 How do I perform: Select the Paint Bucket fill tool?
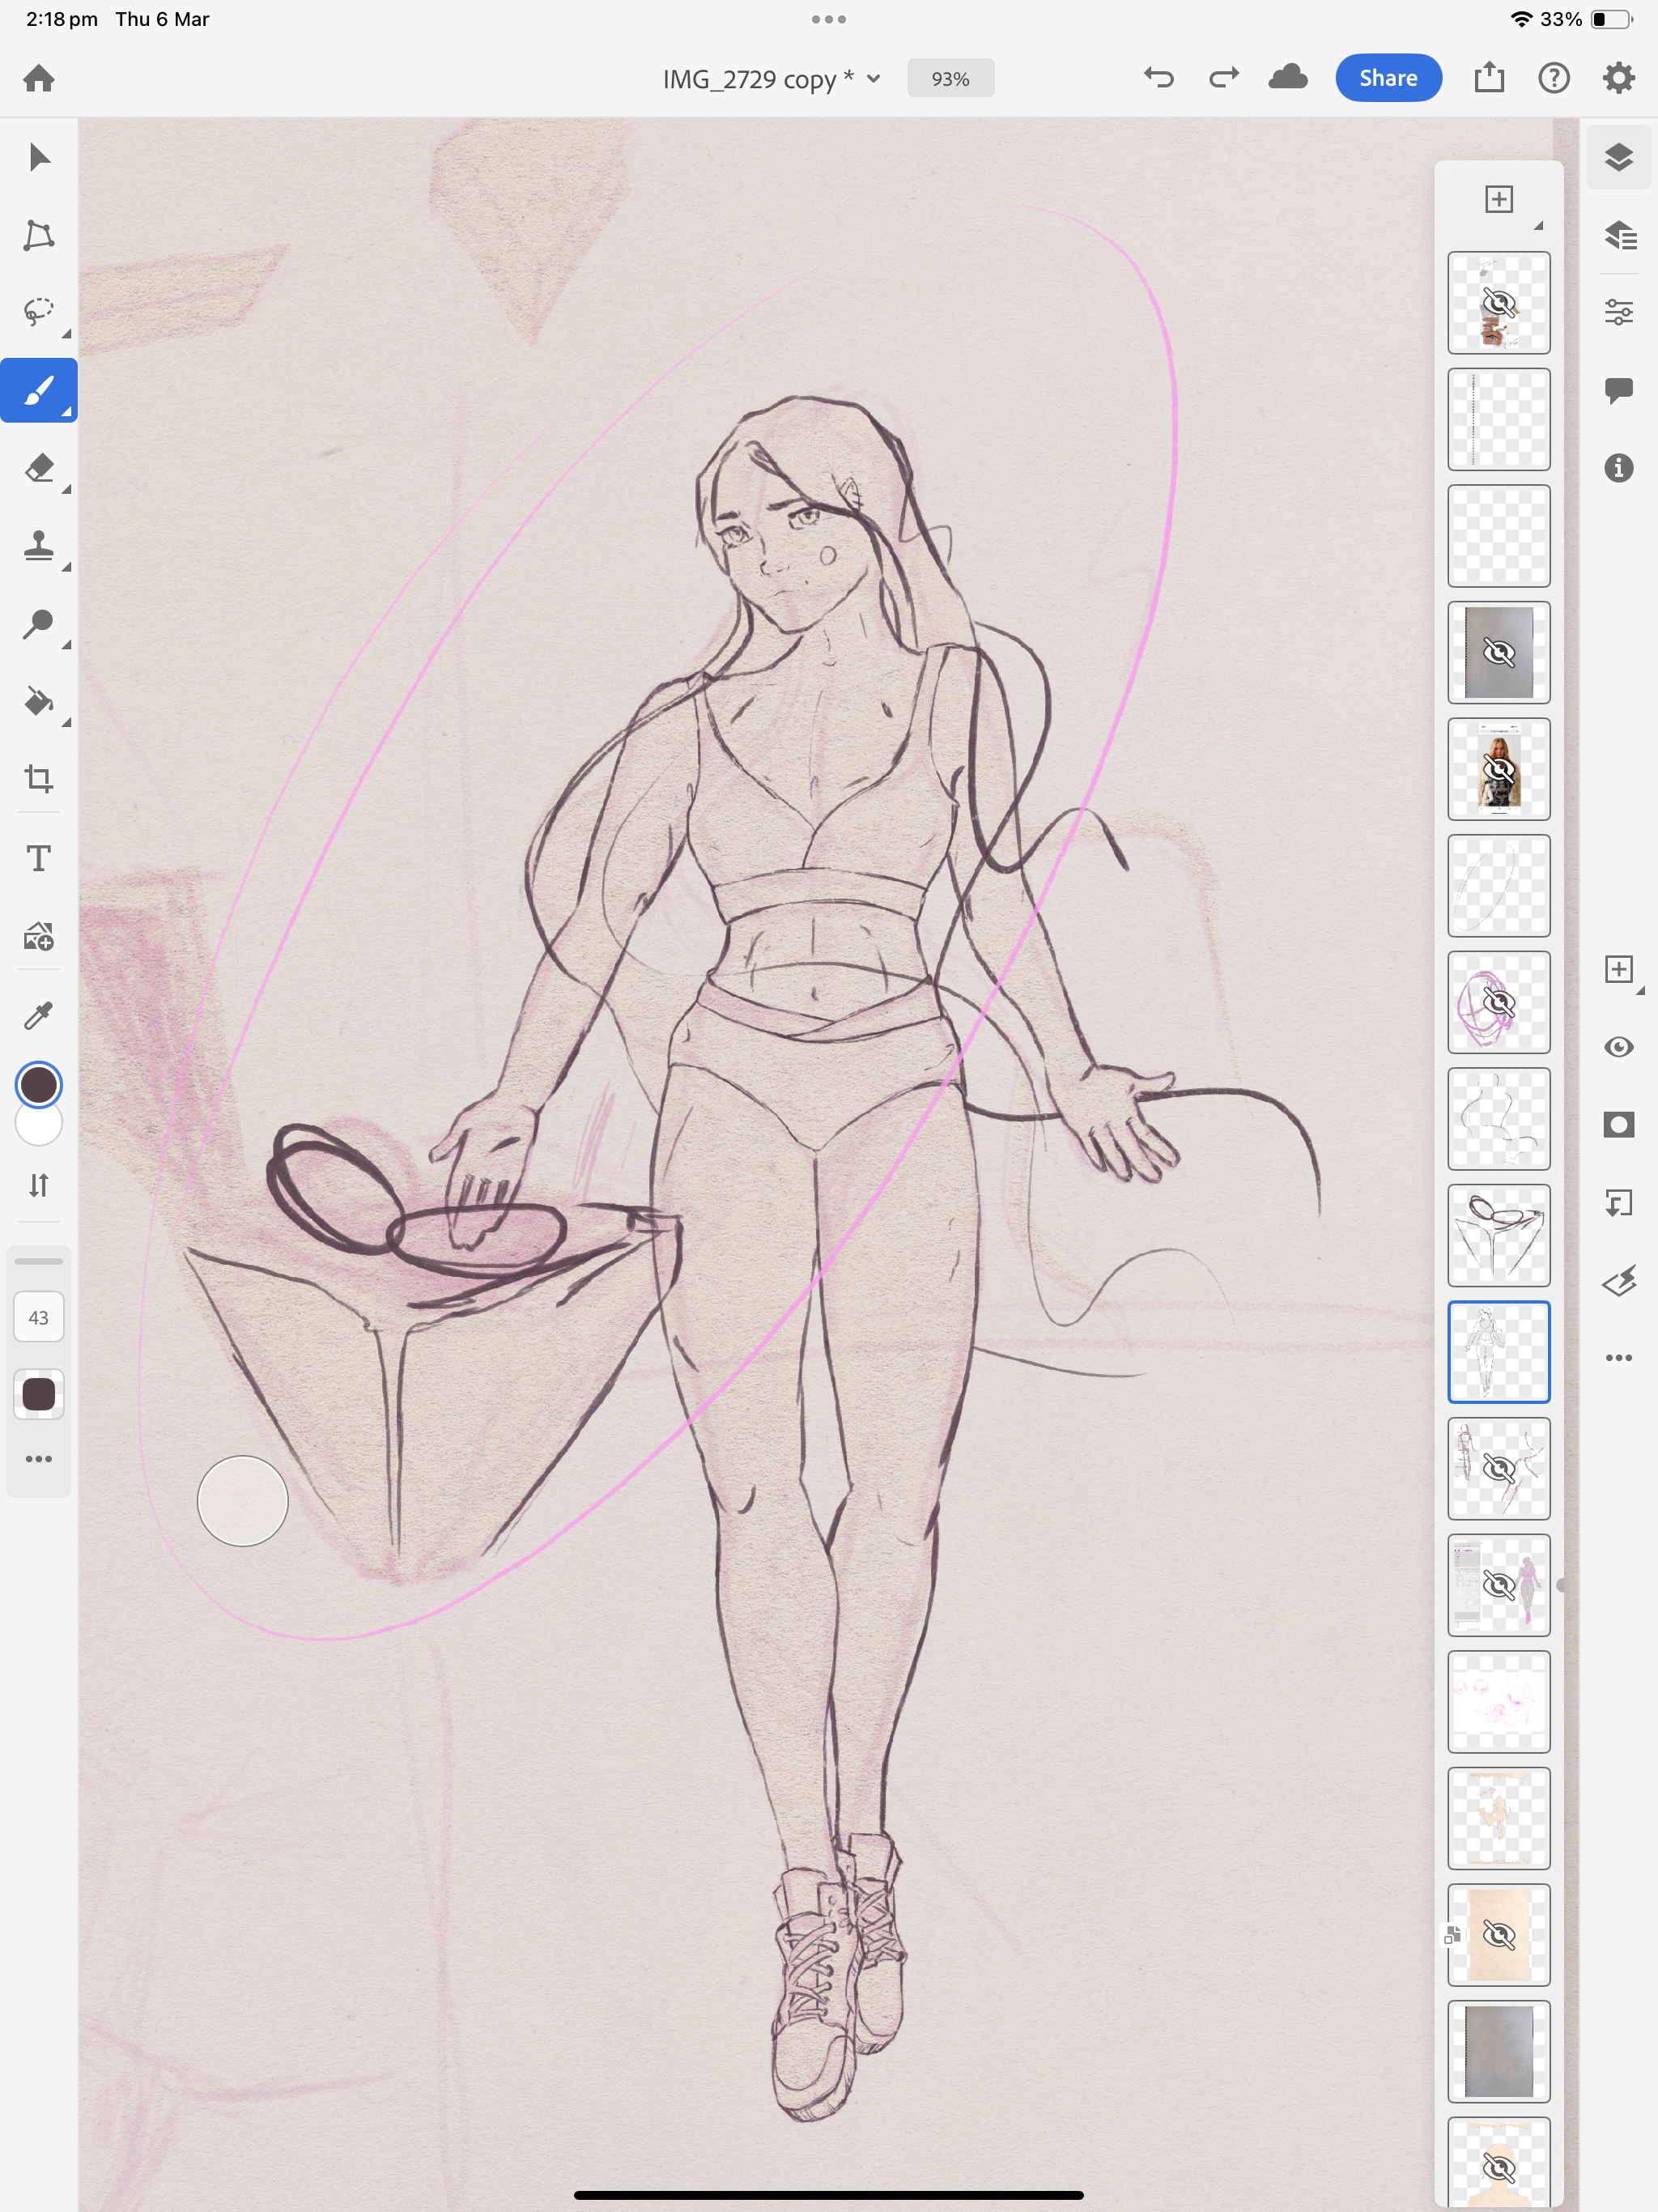pos(38,702)
